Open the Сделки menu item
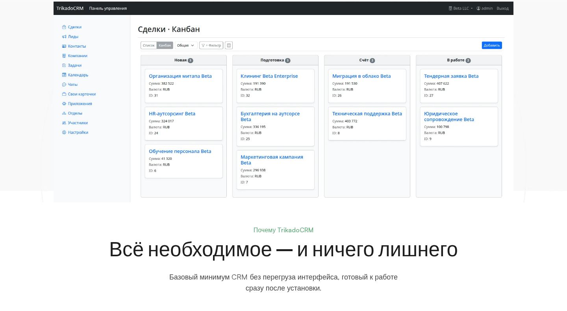 click(74, 27)
